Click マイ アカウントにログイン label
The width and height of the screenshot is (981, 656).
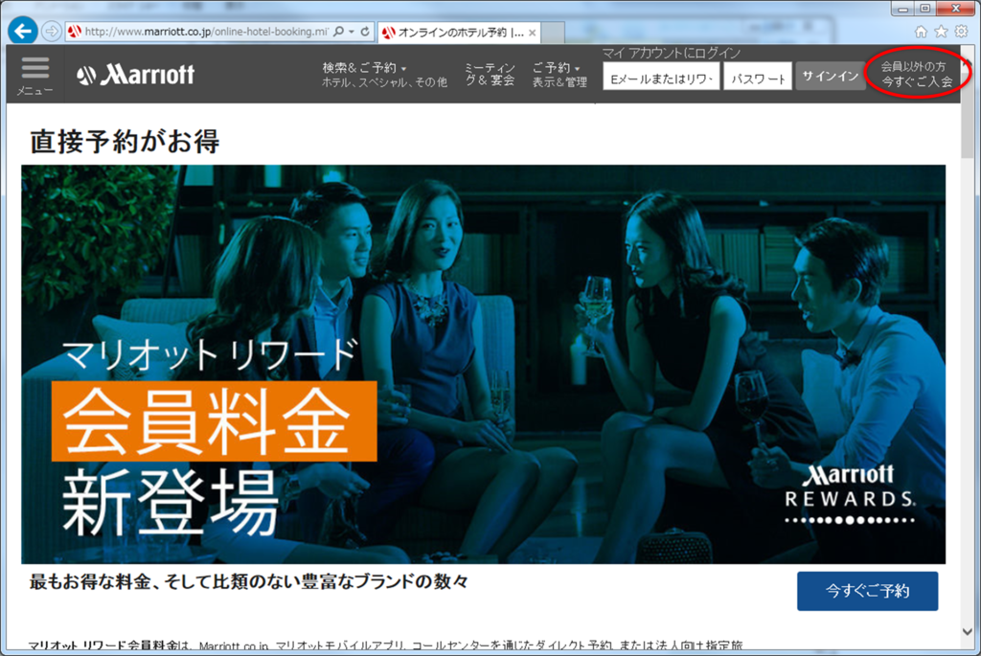coord(672,53)
